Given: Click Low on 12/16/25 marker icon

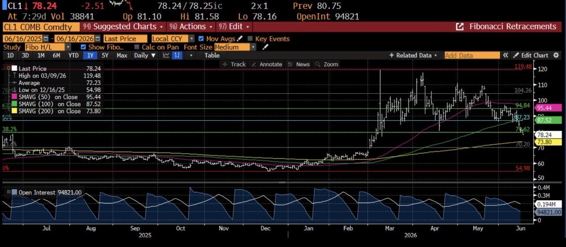Looking at the screenshot, I should (x=15, y=90).
